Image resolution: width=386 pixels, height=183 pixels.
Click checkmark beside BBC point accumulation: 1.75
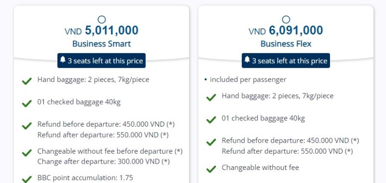point(27,179)
